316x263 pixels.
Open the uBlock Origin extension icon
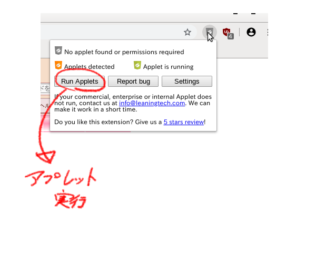point(226,32)
